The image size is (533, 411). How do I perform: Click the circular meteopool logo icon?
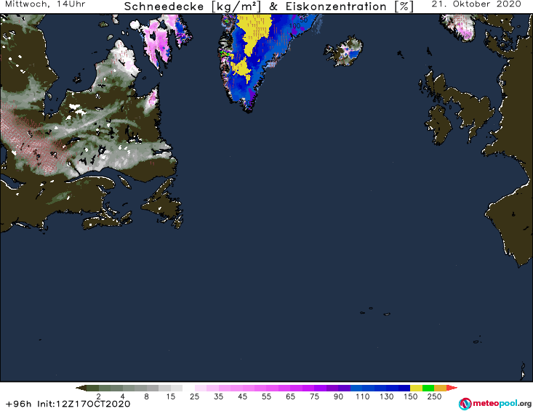[x=465, y=404]
